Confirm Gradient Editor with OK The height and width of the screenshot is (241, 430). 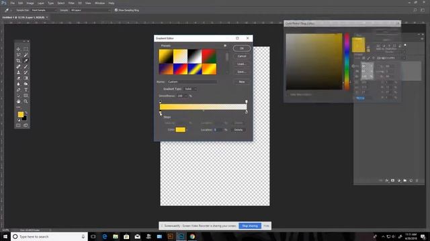pyautogui.click(x=242, y=48)
